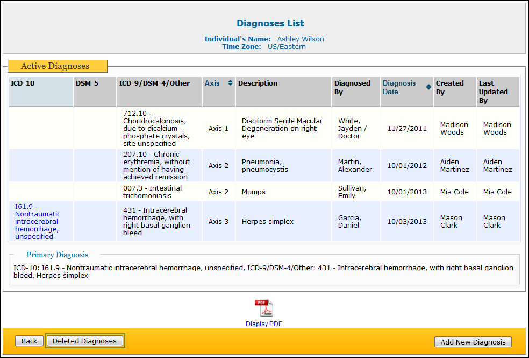The width and height of the screenshot is (529, 358).
Task: Sort by the Axis column header
Action: [x=212, y=83]
